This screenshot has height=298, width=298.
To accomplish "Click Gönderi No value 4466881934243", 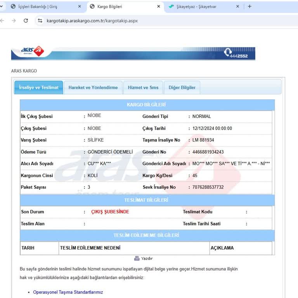I will (x=208, y=152).
